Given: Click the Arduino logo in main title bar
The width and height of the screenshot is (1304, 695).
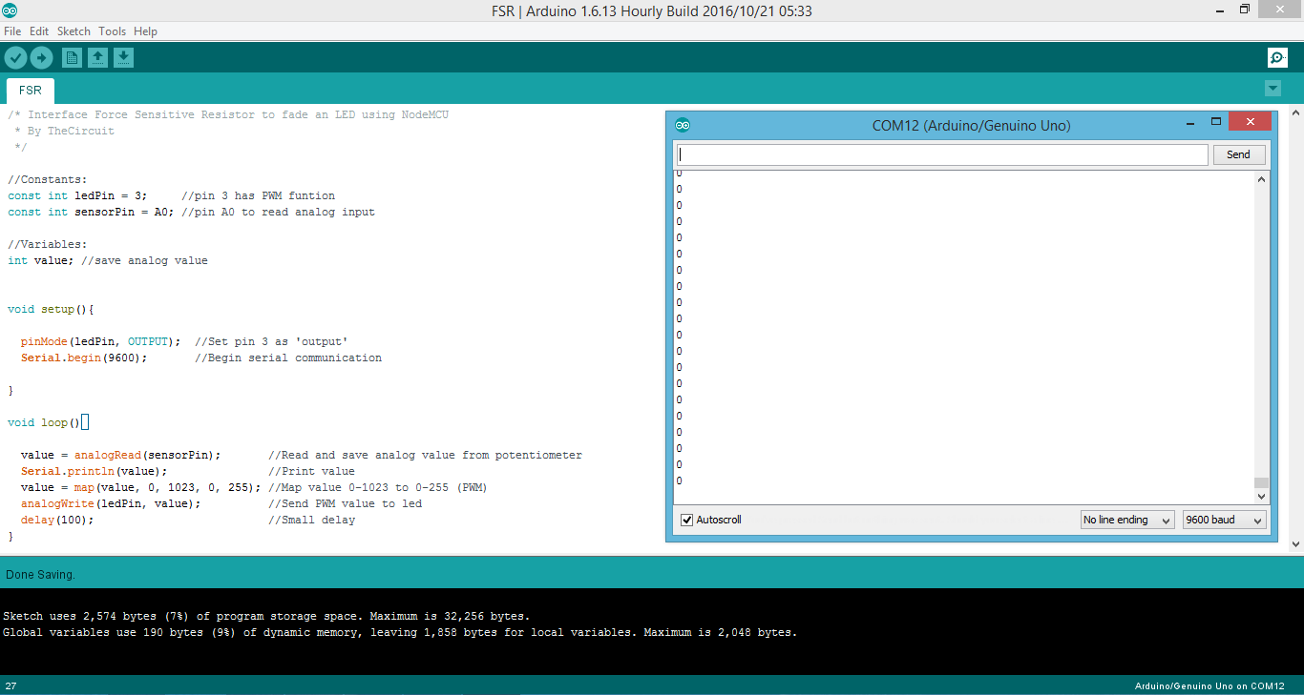Looking at the screenshot, I should (9, 10).
